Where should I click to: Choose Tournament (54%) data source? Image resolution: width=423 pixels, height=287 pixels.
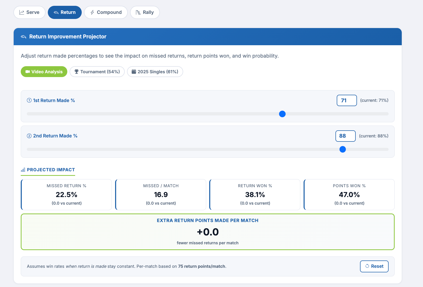pyautogui.click(x=97, y=72)
